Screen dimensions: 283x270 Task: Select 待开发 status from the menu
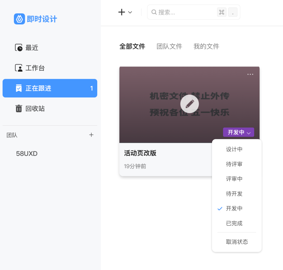237,194
